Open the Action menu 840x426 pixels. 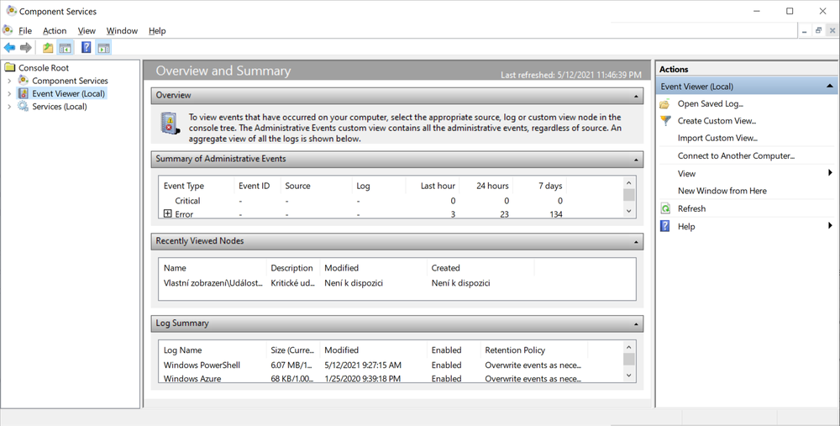(55, 31)
